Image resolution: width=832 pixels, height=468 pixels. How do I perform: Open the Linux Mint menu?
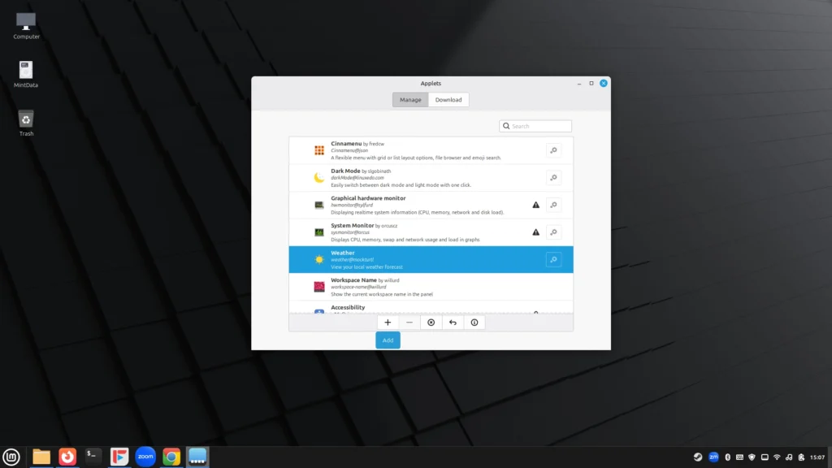tap(10, 457)
